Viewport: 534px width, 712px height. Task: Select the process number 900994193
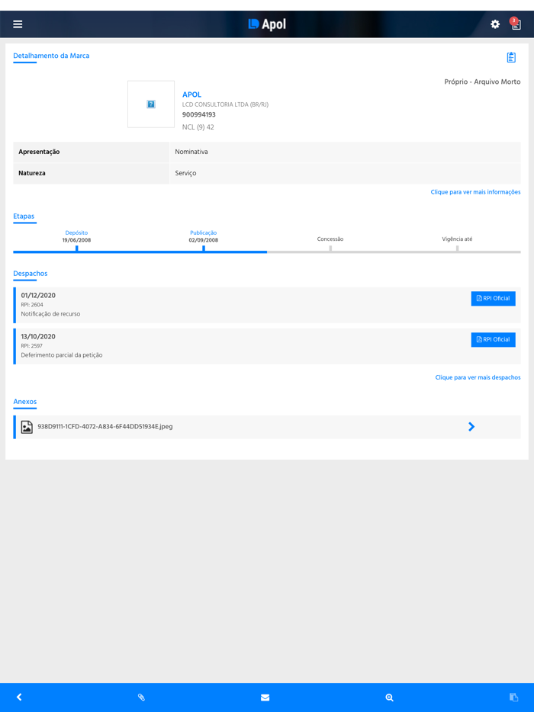click(199, 115)
